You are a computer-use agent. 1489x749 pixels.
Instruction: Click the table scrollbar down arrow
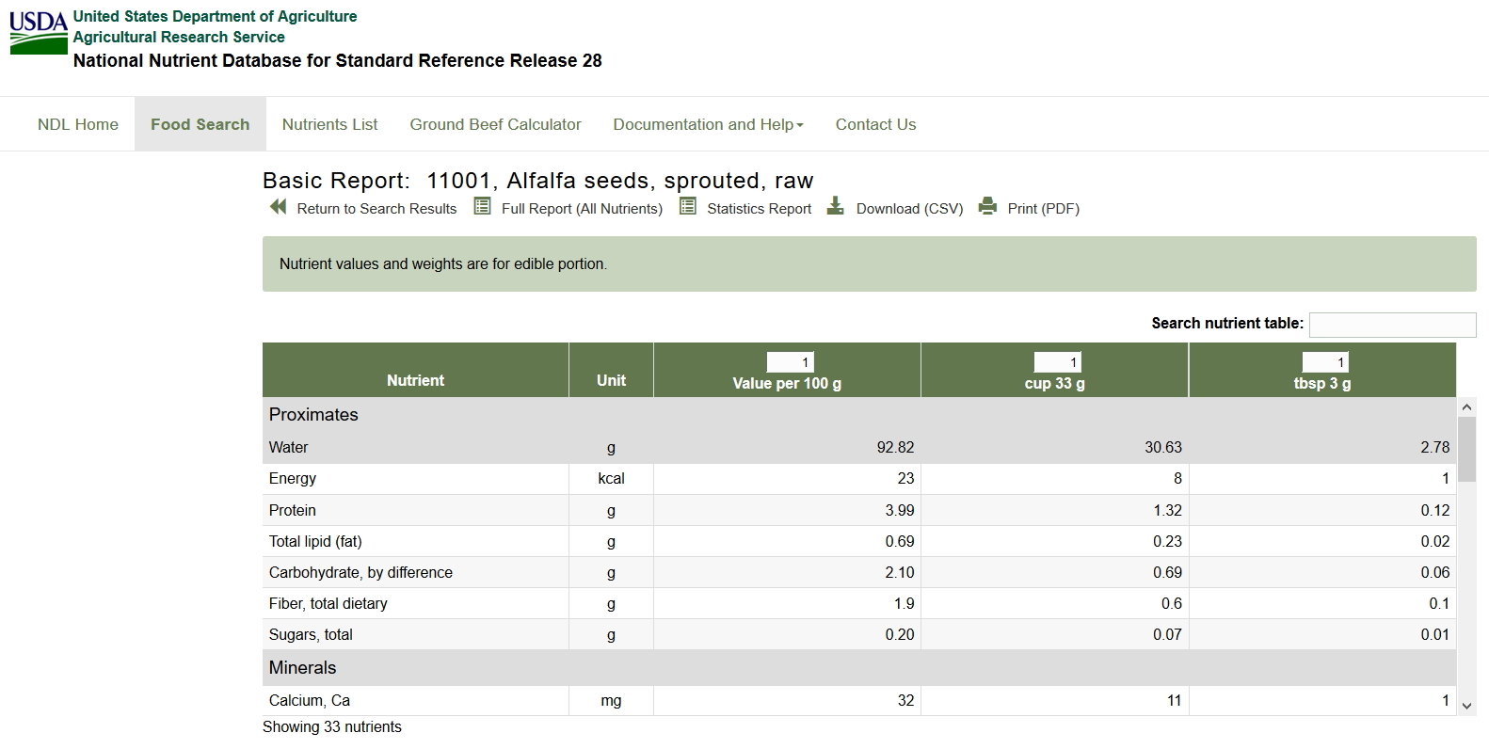point(1466,706)
